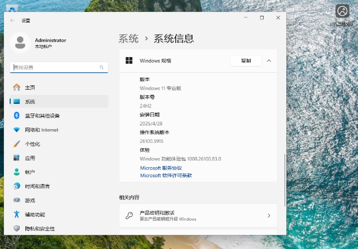Screen dimensions: 358x249
Task: Go to 系统 via the breadcrumb heading
Action: 128,39
